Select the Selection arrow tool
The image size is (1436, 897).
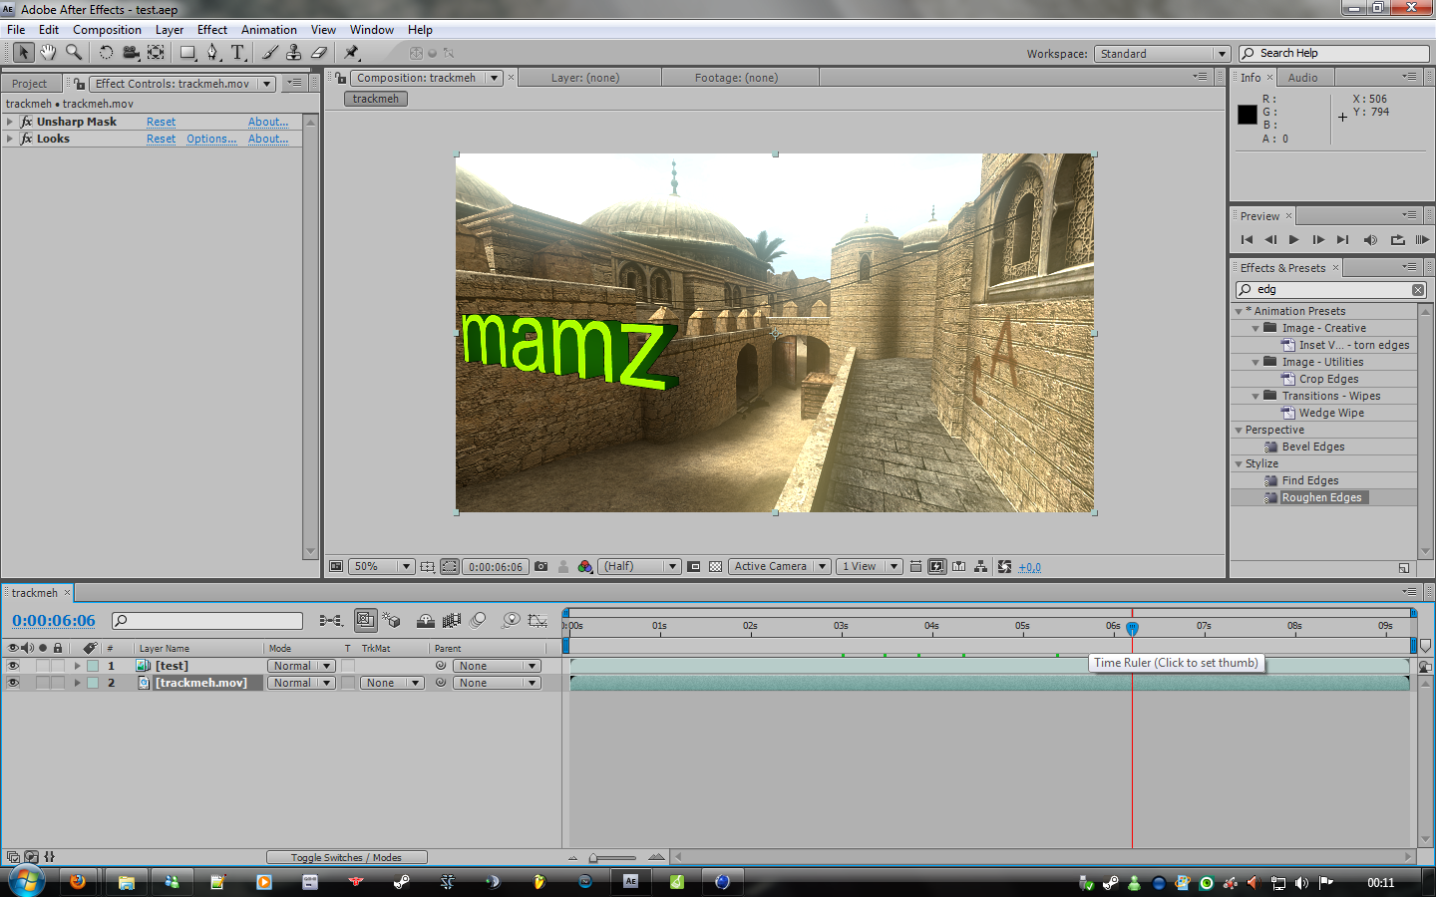tap(24, 53)
